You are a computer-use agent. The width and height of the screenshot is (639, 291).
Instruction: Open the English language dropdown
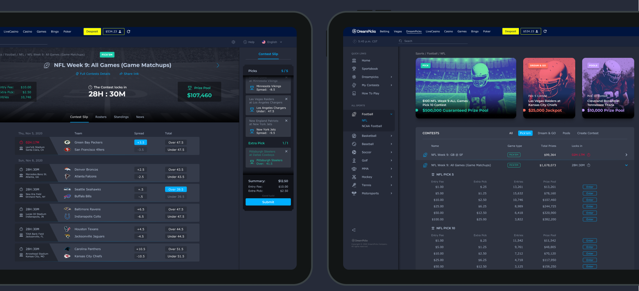click(272, 42)
